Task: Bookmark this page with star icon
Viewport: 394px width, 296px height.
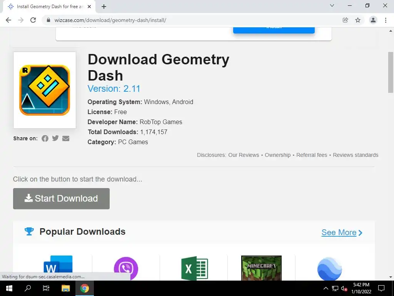Action: pos(358,20)
